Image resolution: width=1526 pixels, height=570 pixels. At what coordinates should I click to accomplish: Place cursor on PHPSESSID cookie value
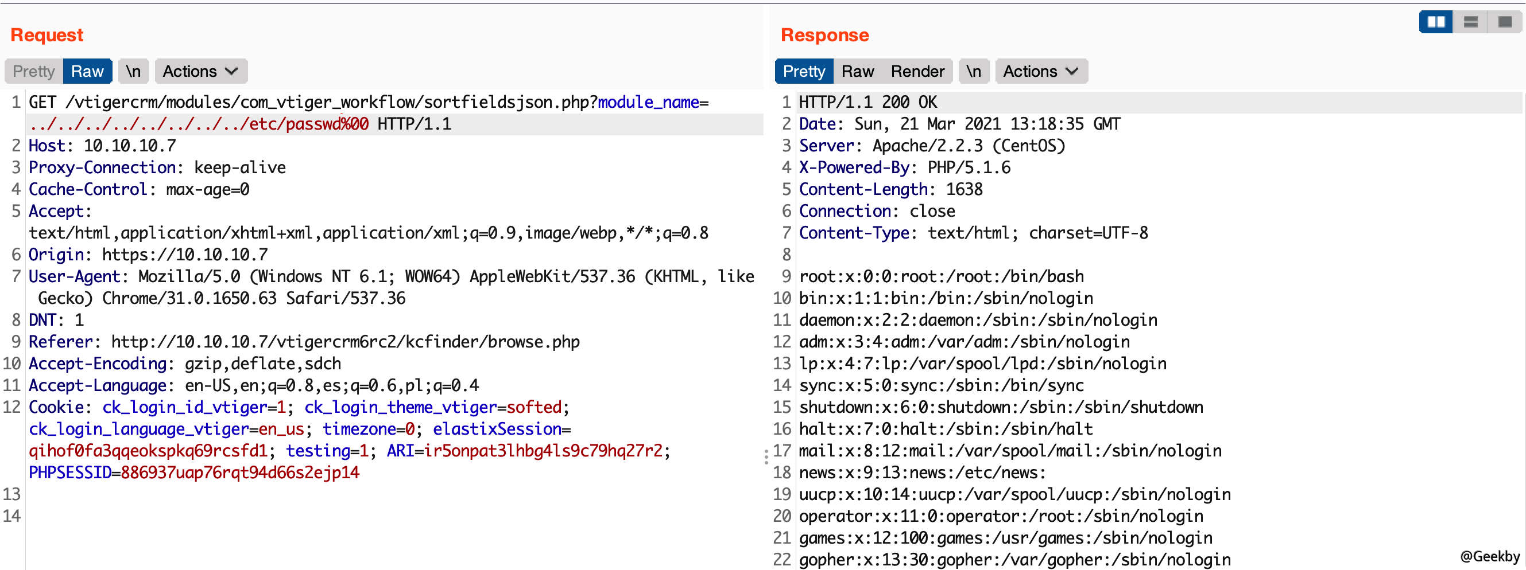239,473
